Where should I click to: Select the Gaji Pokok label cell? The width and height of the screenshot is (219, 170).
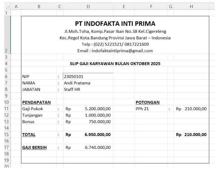[x=39, y=109]
